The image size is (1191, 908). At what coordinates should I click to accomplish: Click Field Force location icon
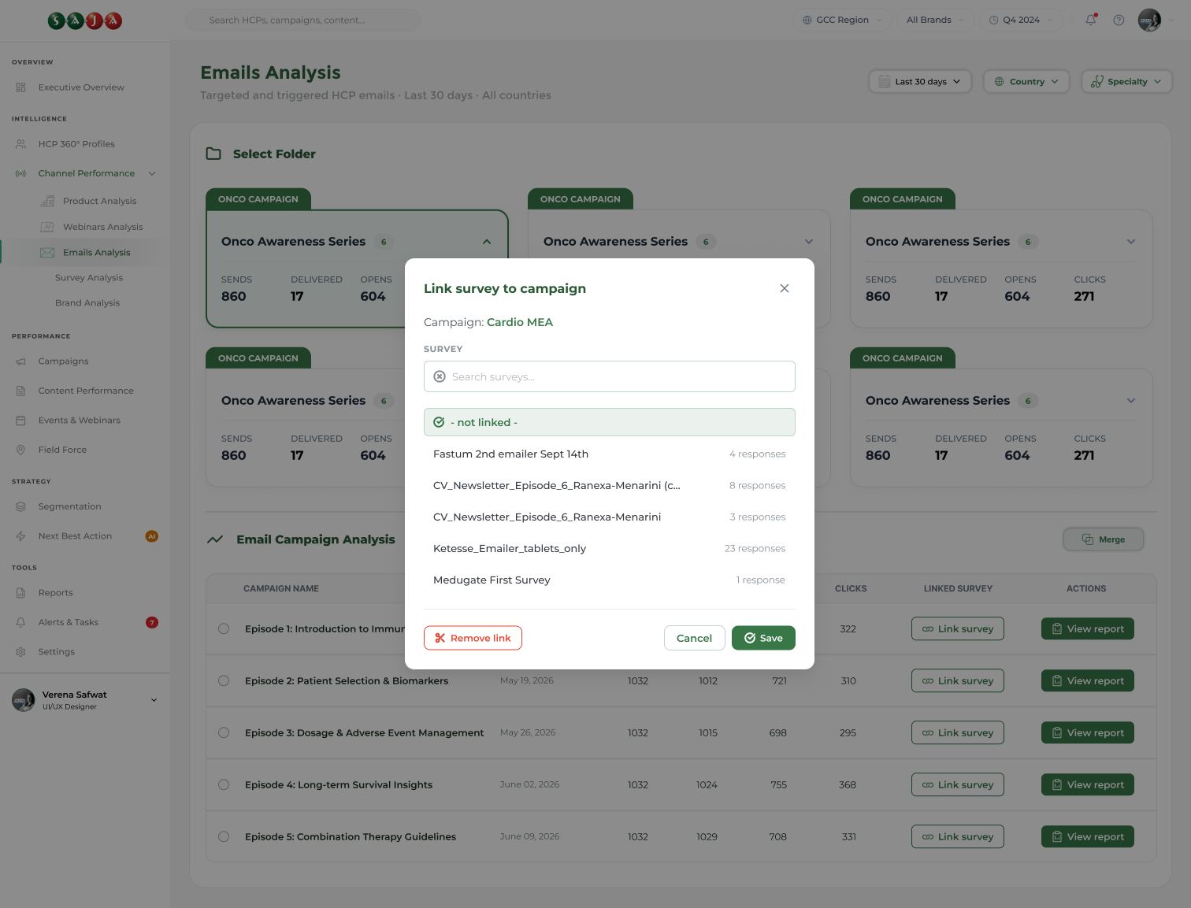point(21,450)
